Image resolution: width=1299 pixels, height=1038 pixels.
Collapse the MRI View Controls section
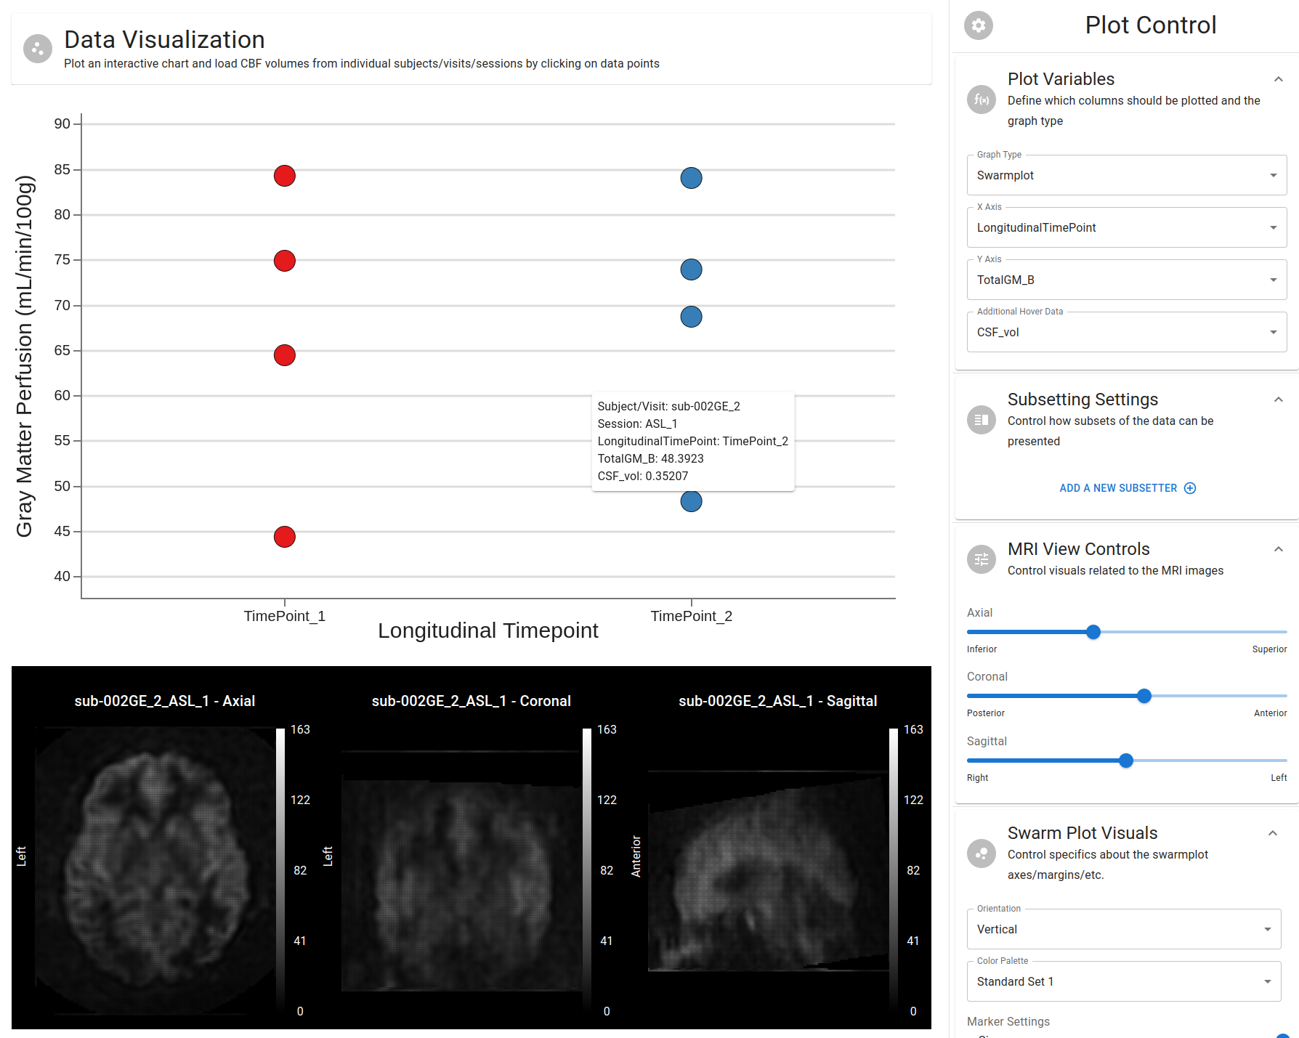coord(1279,549)
